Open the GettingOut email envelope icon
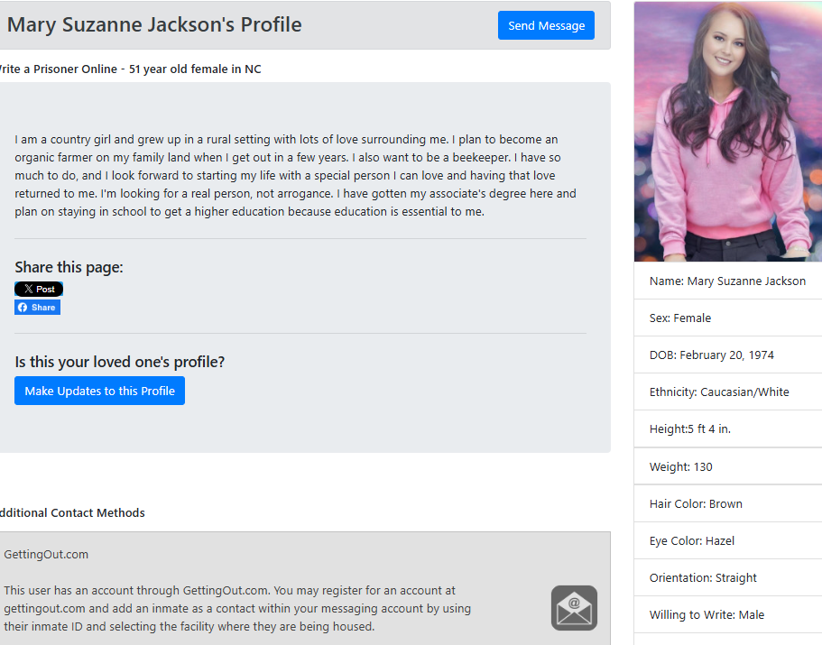Viewport: 822px width, 645px height. tap(574, 608)
